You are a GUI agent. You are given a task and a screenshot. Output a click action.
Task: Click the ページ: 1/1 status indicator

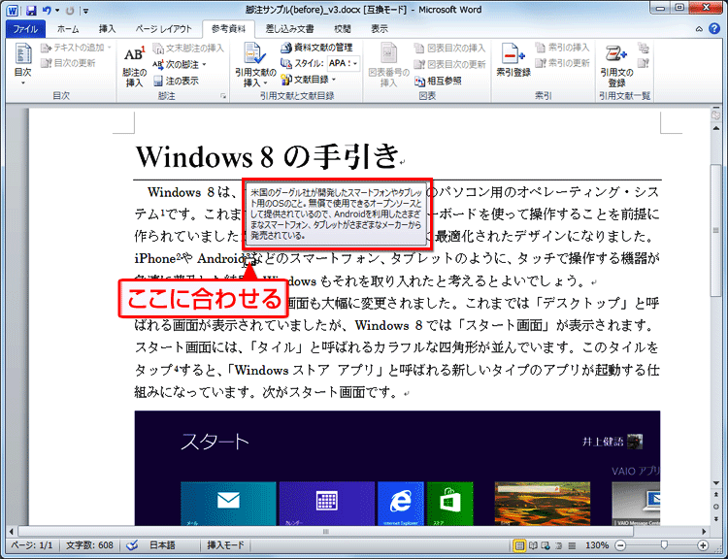coord(32,545)
